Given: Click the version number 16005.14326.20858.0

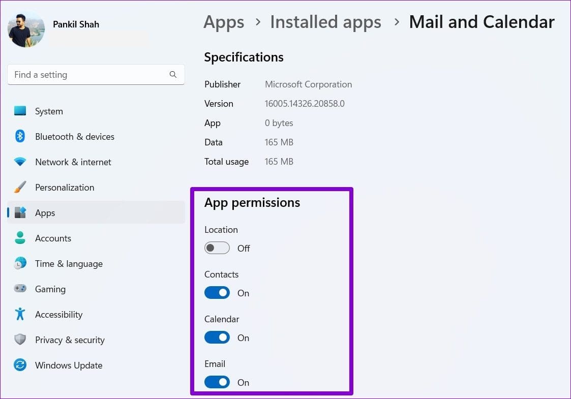Looking at the screenshot, I should point(305,104).
